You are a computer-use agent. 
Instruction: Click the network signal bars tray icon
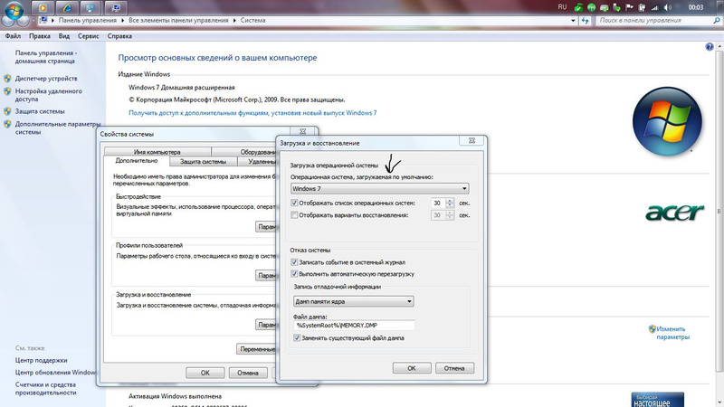tap(654, 7)
